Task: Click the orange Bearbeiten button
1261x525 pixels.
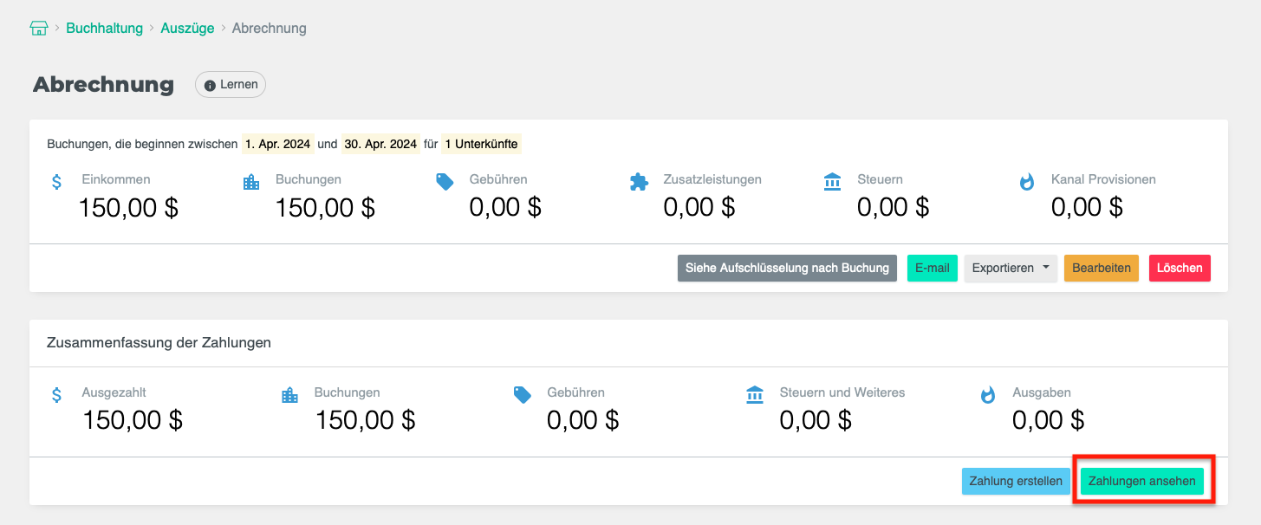Action: (1101, 269)
